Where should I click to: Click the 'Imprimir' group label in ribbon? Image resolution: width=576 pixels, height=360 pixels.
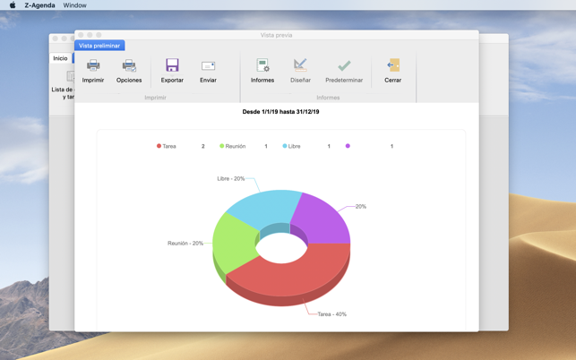click(x=155, y=98)
